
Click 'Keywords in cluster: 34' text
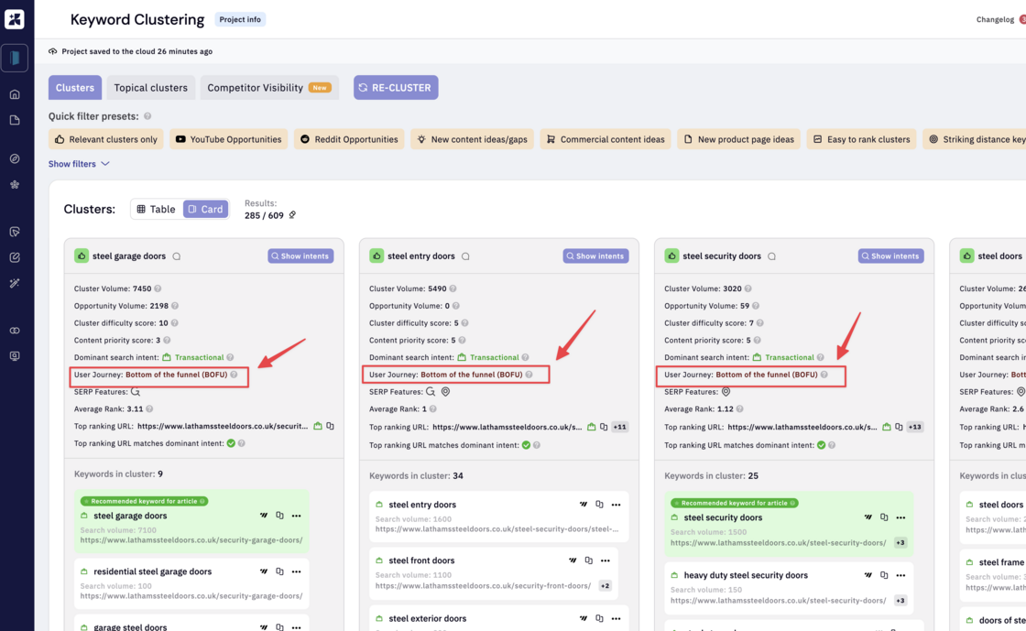[x=416, y=476]
